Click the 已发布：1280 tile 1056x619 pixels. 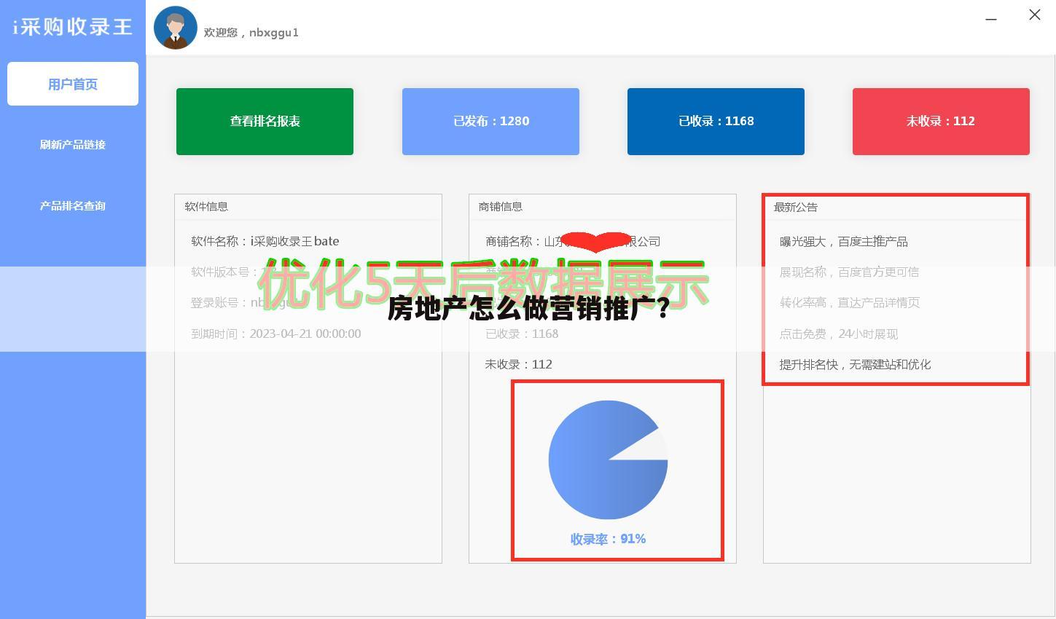(x=490, y=122)
